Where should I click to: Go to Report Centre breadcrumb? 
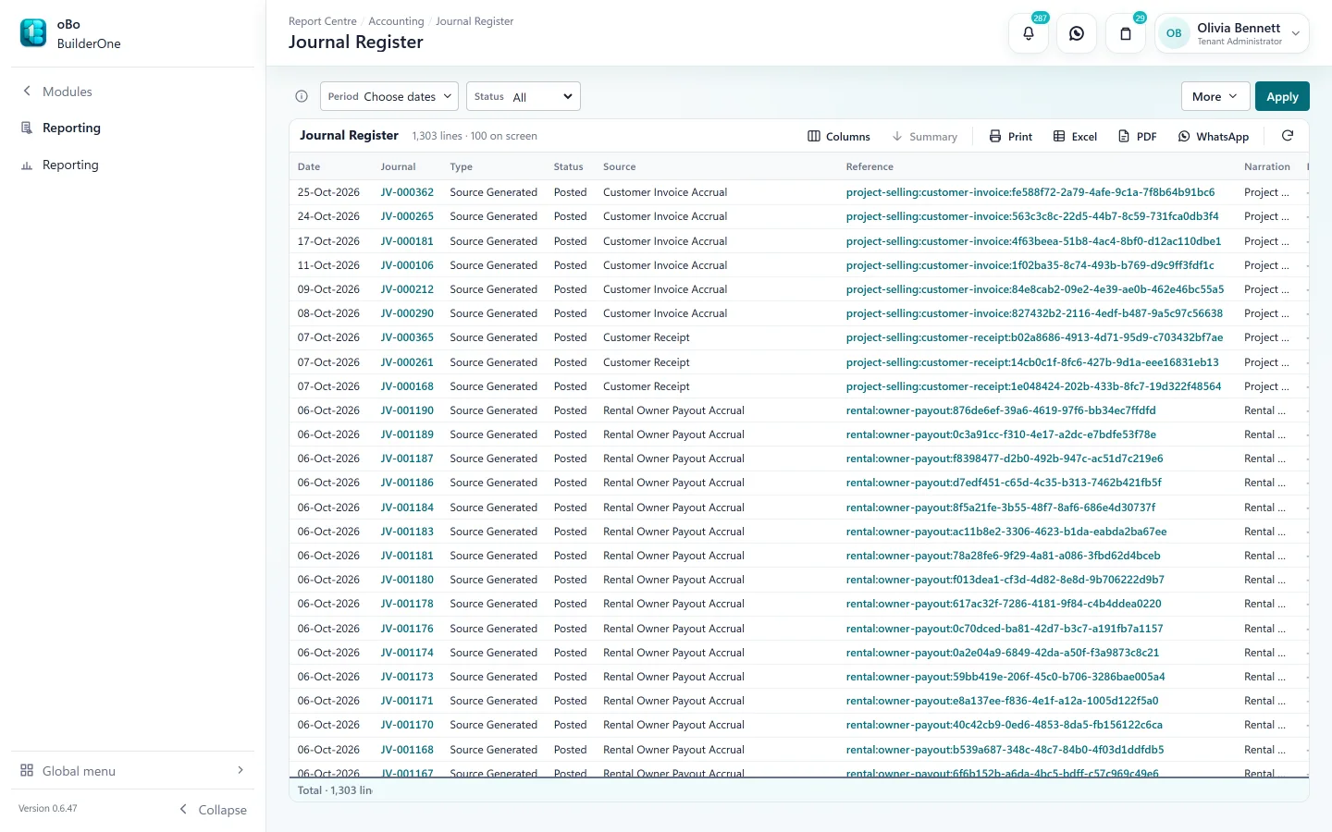click(x=322, y=21)
